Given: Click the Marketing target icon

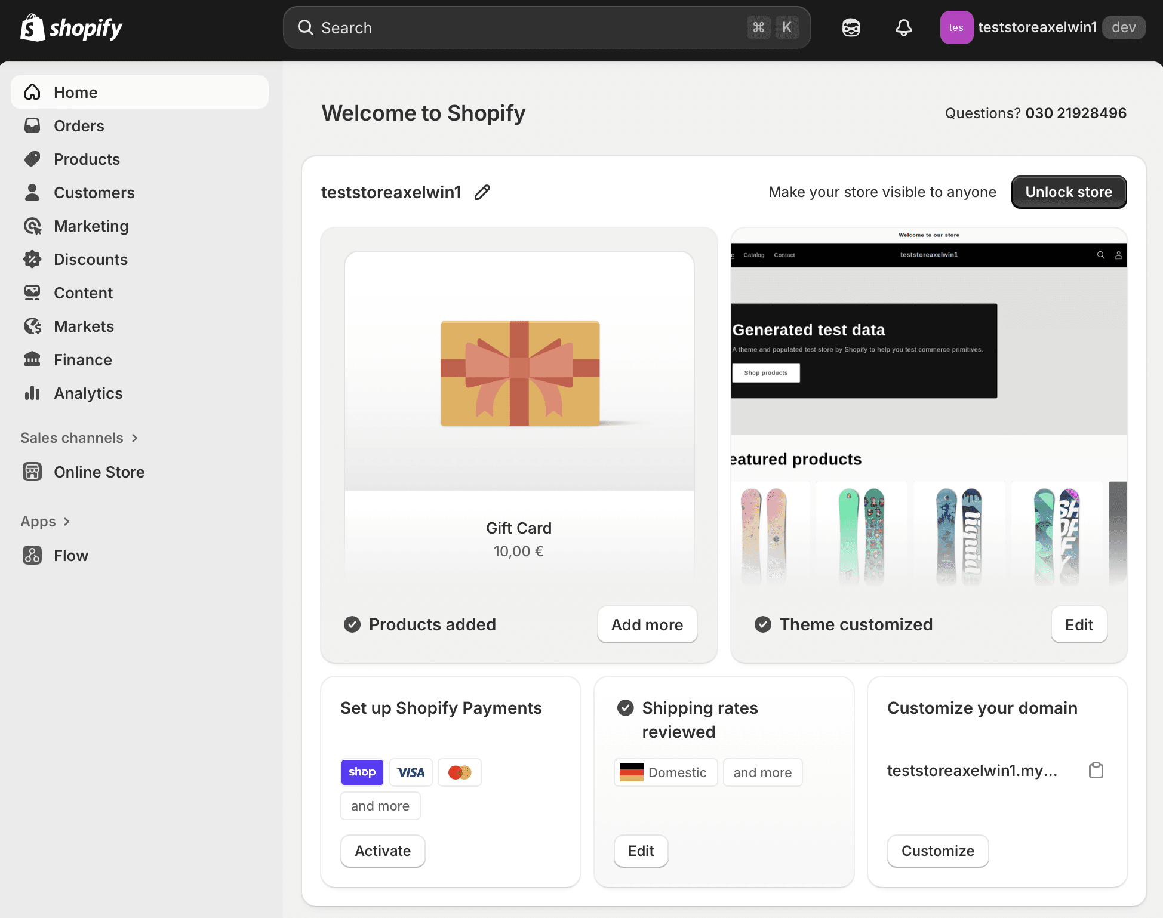Looking at the screenshot, I should pos(32,226).
